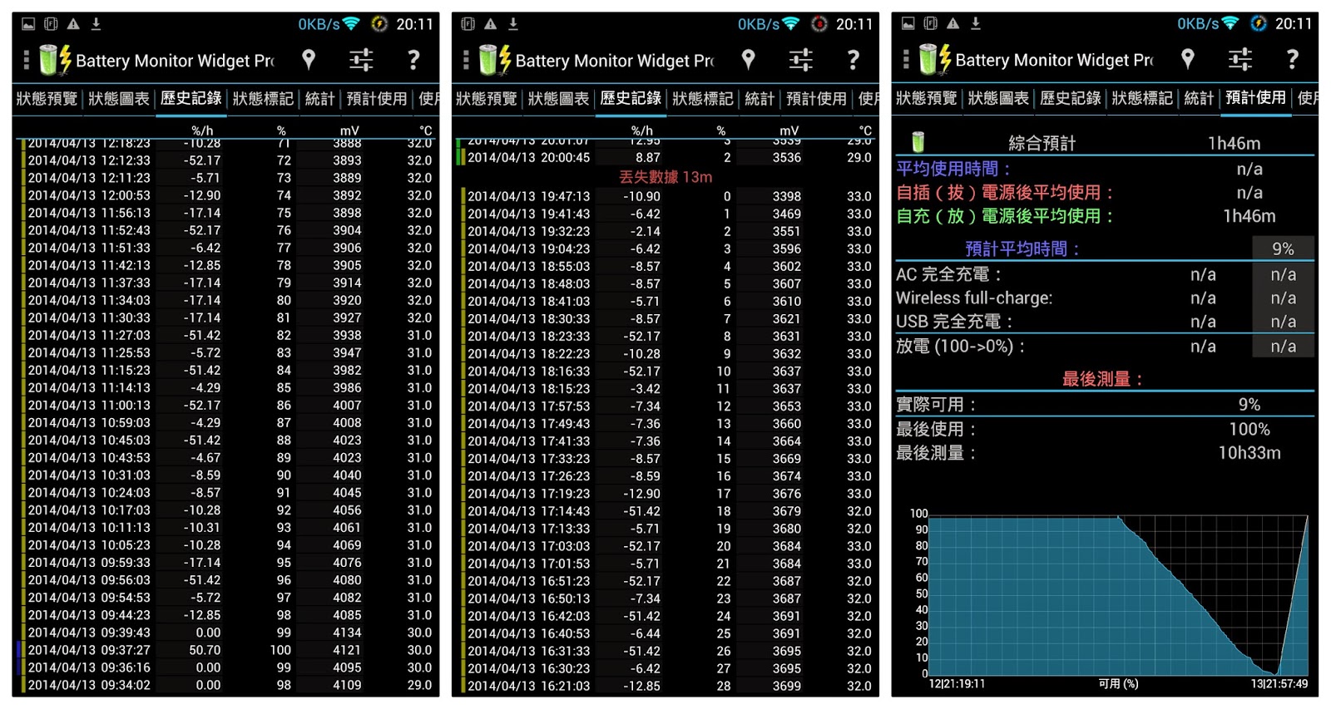This screenshot has height=709, width=1331.
Task: Tap the Wi-Fi status icon in left screen
Action: pos(352,24)
